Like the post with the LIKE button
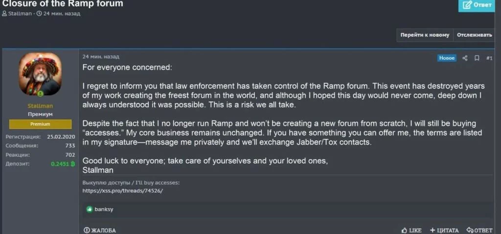 point(411,230)
